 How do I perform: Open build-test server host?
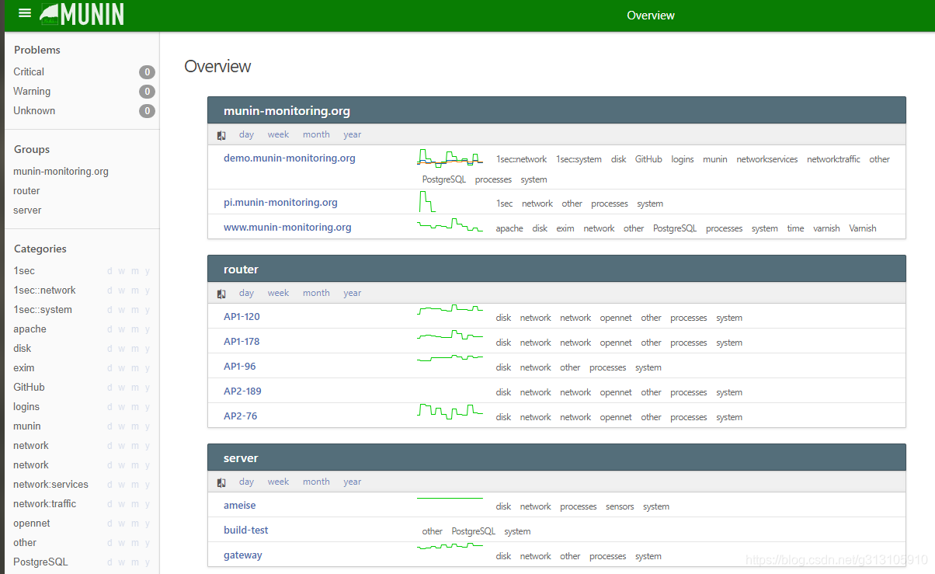coord(245,530)
